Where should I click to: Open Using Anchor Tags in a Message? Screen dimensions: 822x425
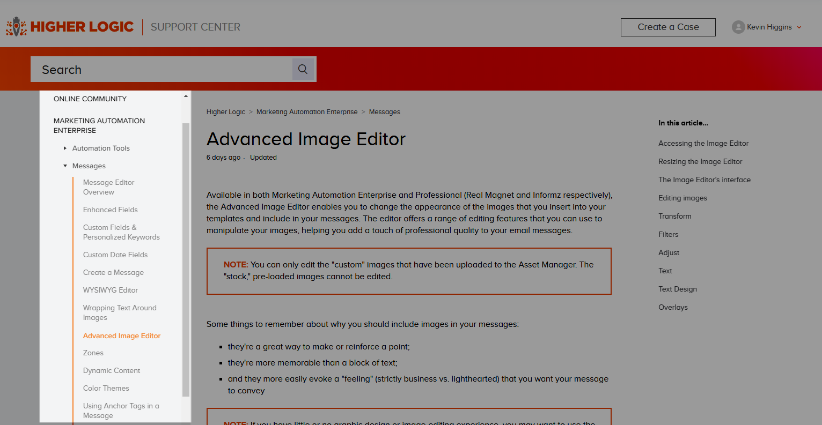click(x=121, y=411)
